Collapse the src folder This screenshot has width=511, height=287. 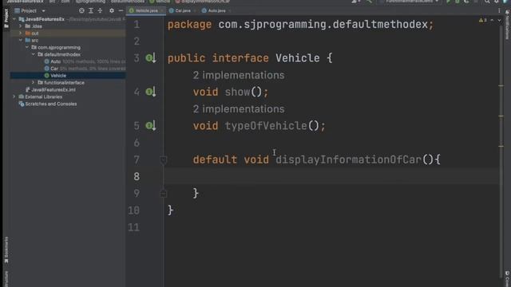tap(21, 41)
